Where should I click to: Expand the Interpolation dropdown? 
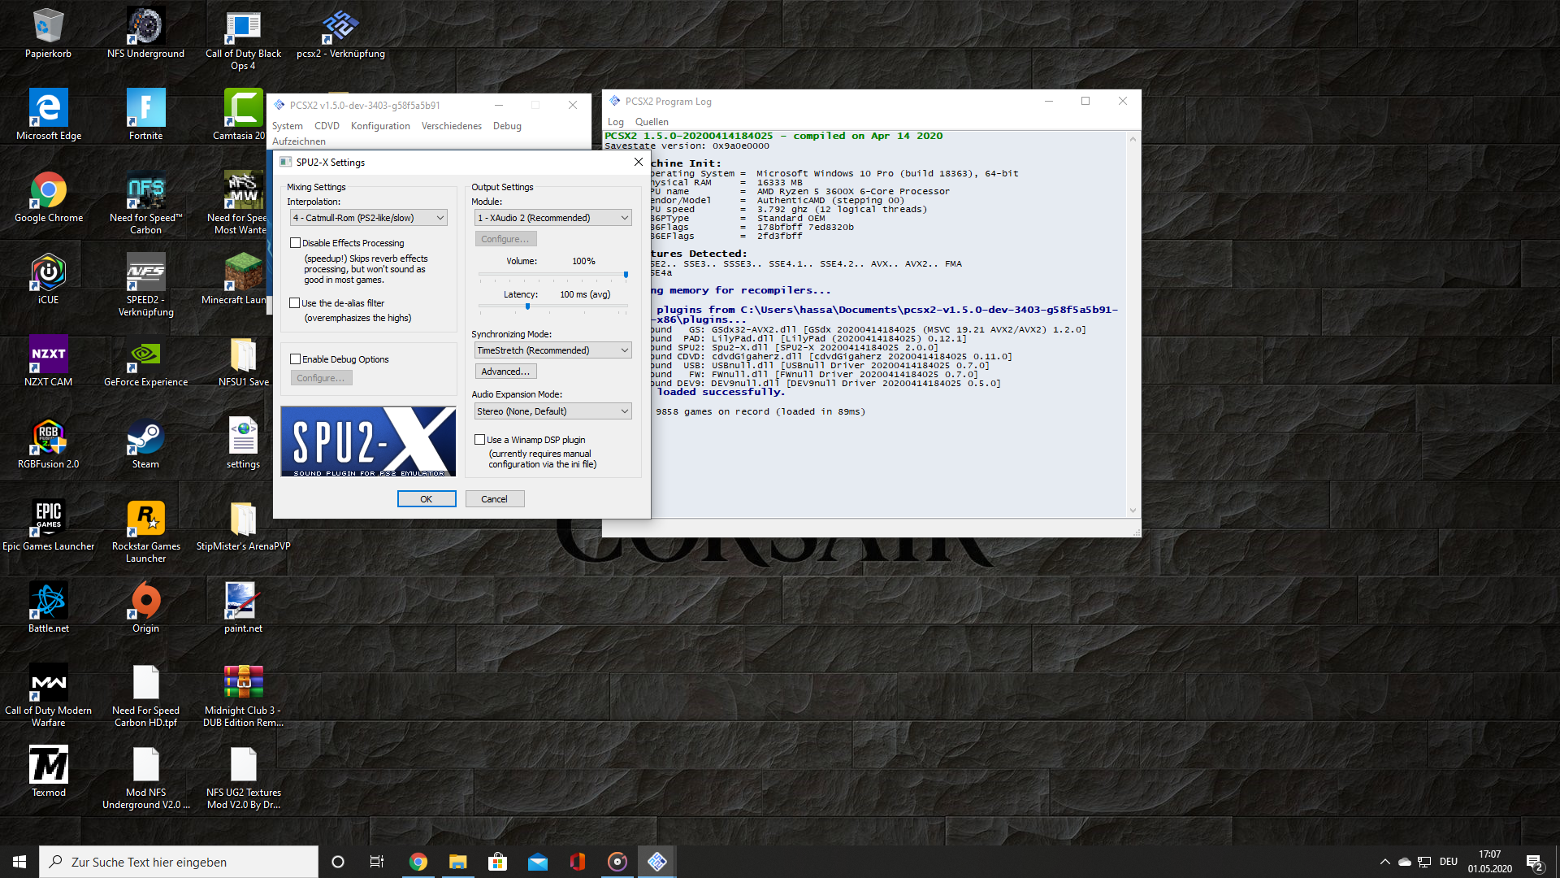click(x=368, y=218)
